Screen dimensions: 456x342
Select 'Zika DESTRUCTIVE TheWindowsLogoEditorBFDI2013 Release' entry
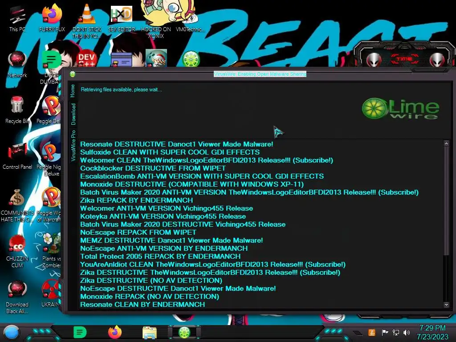[x=210, y=273]
